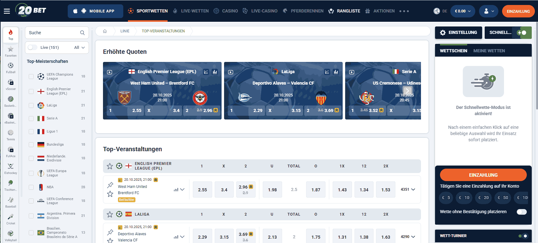Check LaLiga checkbox in Top-Meisterschaften

[x=31, y=105]
